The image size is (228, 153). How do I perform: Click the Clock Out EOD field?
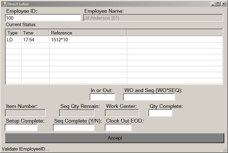118,127
